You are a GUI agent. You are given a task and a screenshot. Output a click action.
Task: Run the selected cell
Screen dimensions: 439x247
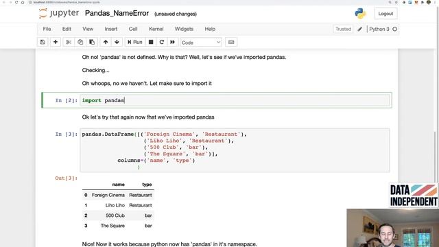point(135,42)
